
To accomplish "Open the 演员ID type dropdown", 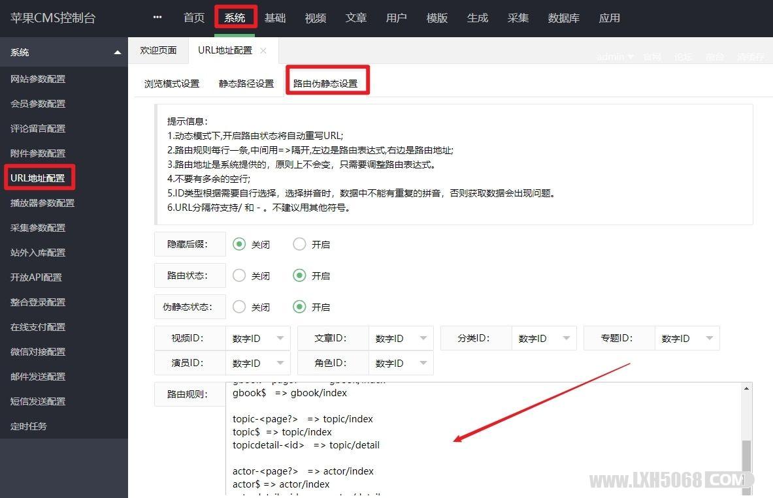I will pyautogui.click(x=258, y=363).
